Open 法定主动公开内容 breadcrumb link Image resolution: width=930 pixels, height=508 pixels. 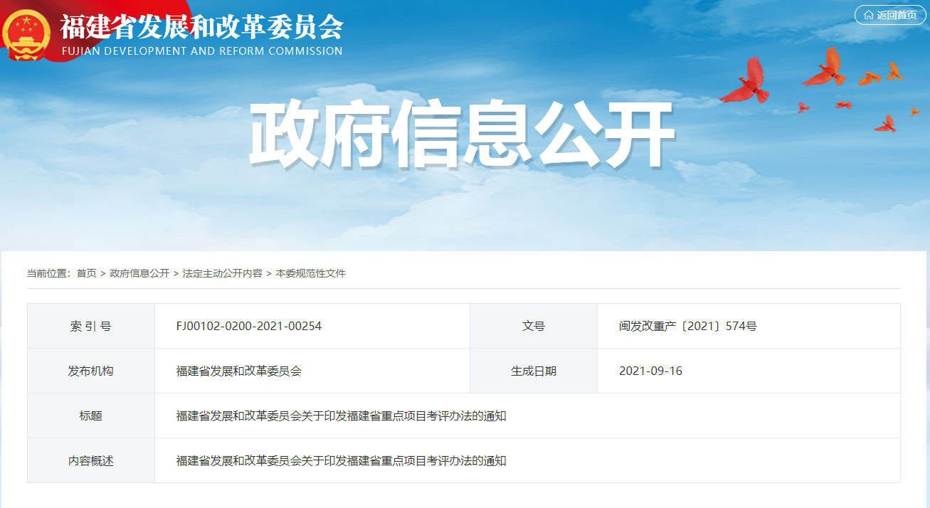[222, 273]
